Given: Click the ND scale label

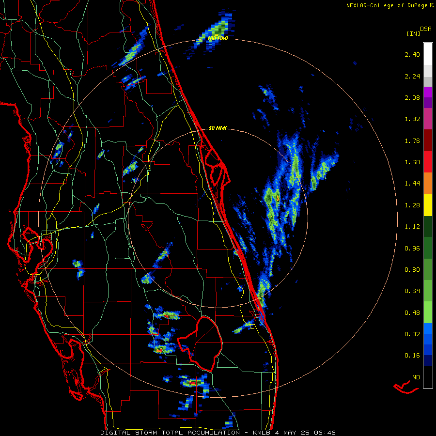Looking at the screenshot, I should pyautogui.click(x=416, y=377).
